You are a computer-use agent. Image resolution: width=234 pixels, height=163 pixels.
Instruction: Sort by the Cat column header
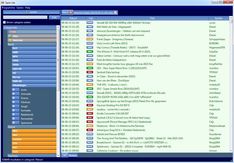tap(91, 18)
